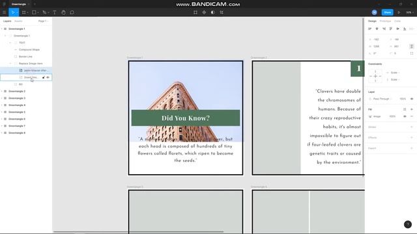Expand the Greentangle 2 layer
417x234 pixels.
pyautogui.click(x=1, y=91)
